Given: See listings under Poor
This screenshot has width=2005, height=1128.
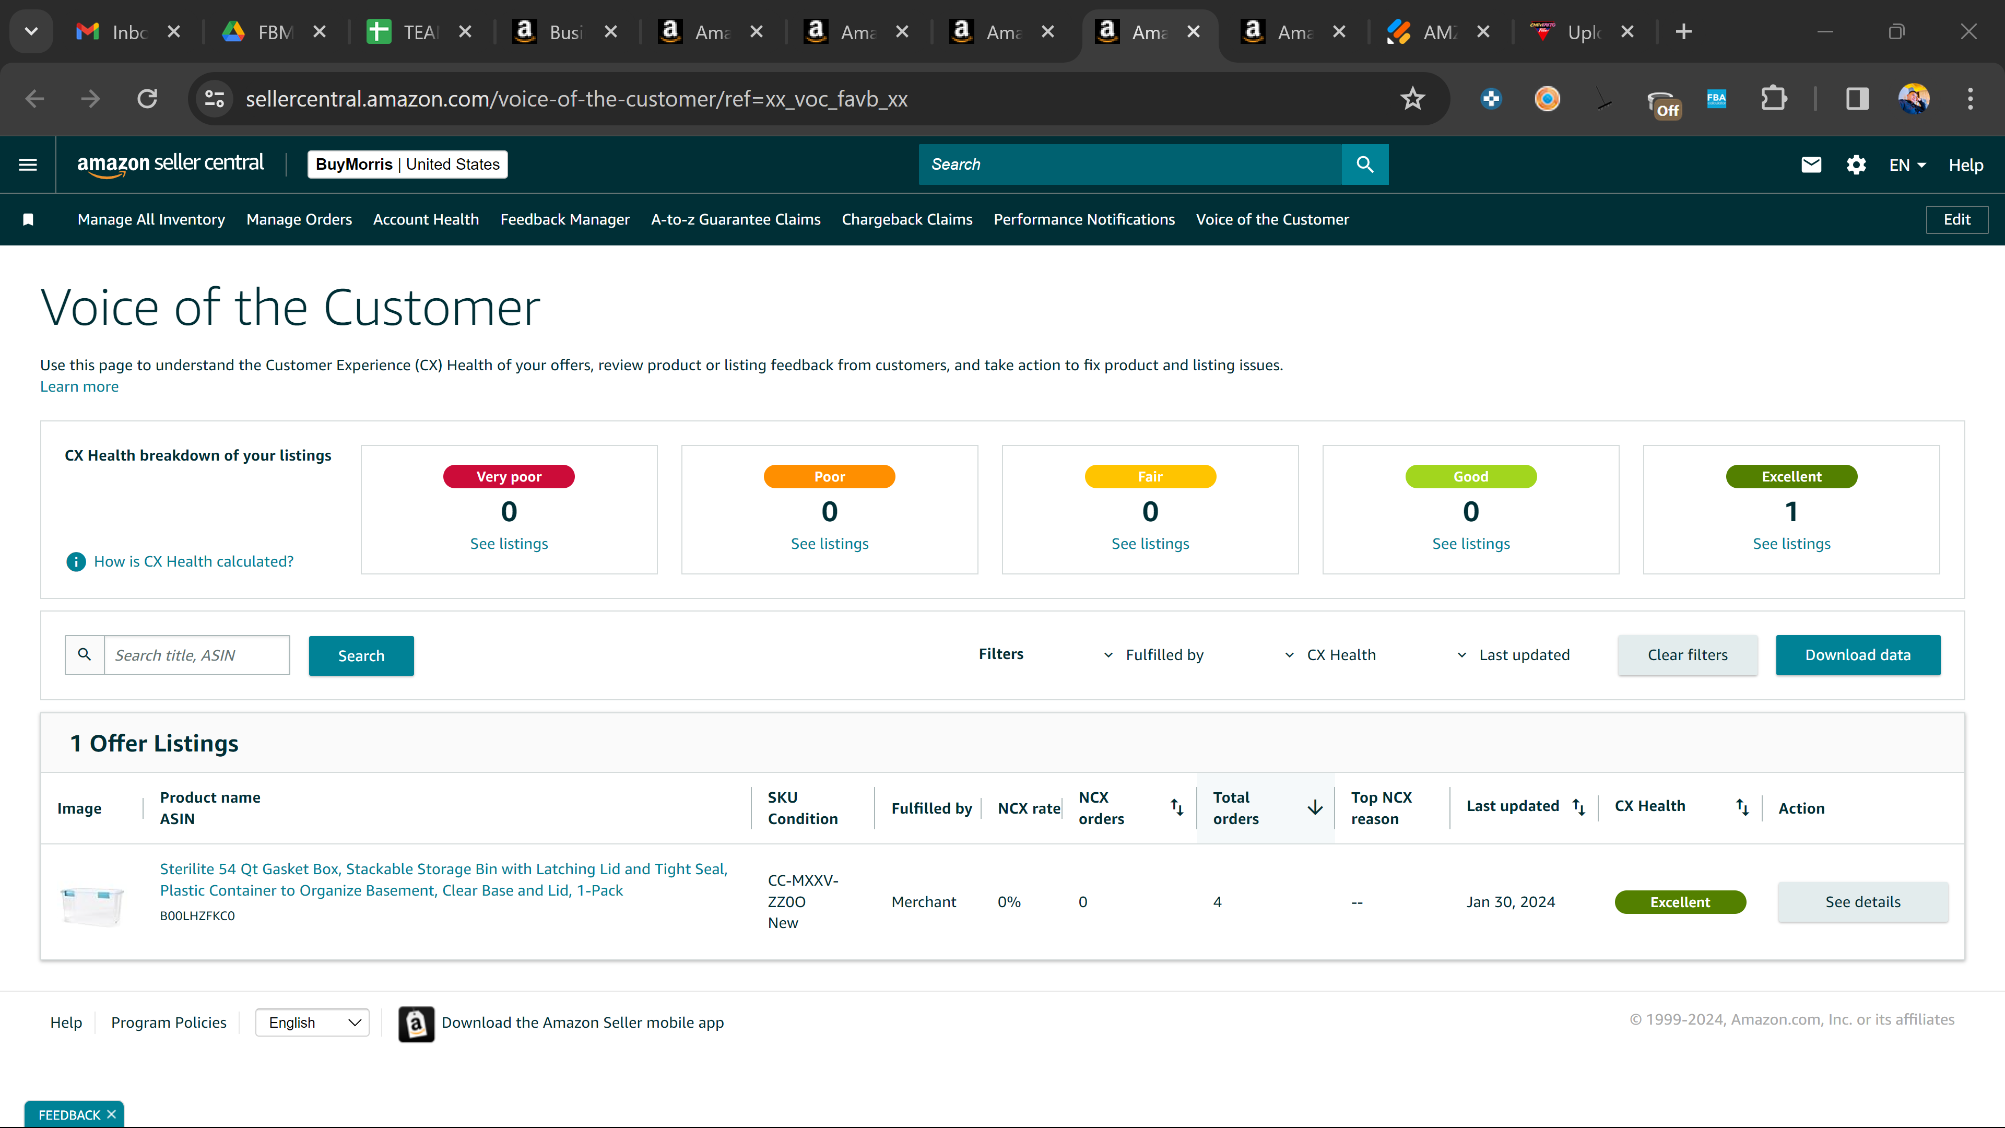Looking at the screenshot, I should [830, 543].
